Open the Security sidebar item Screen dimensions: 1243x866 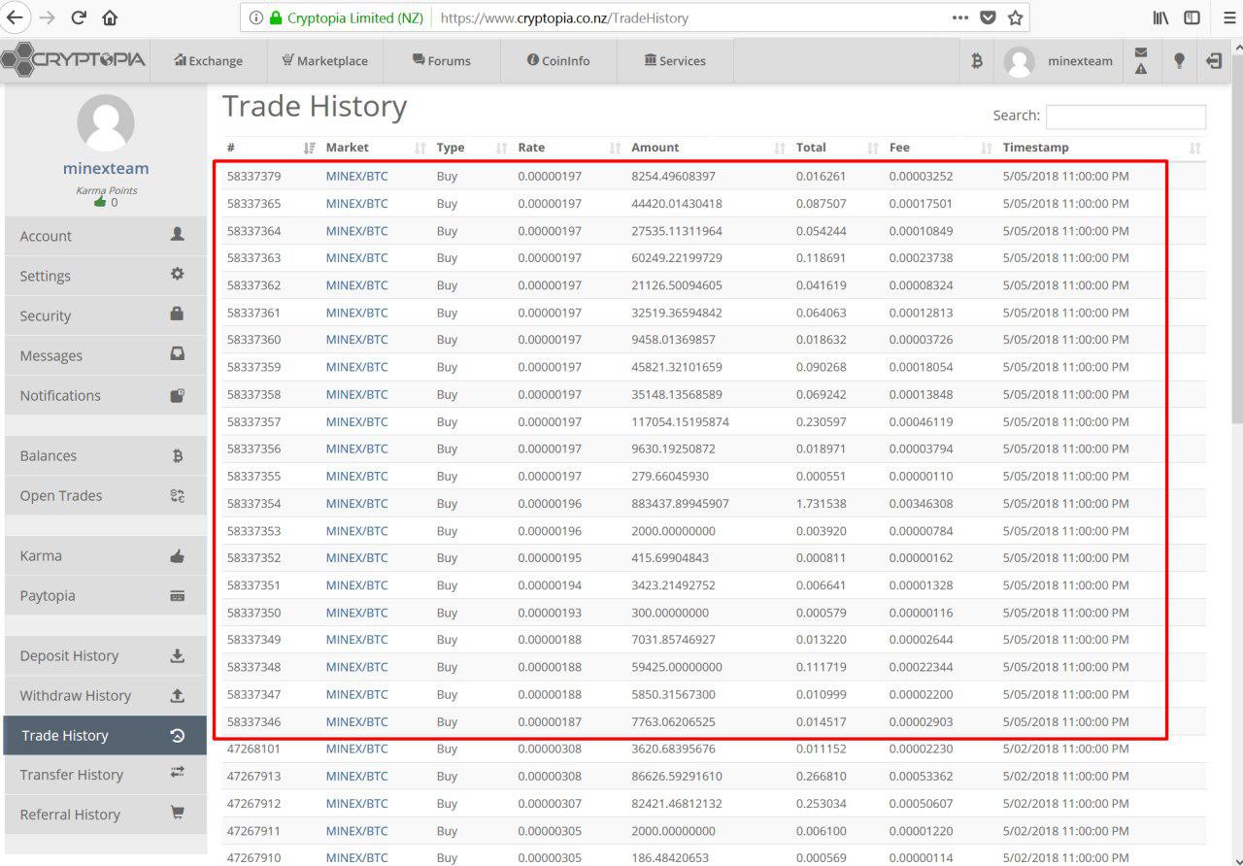click(x=105, y=316)
